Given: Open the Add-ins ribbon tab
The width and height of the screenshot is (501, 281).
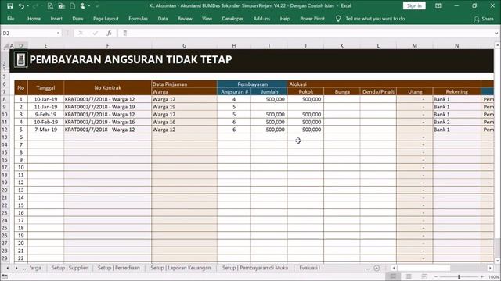Looking at the screenshot, I should click(261, 19).
